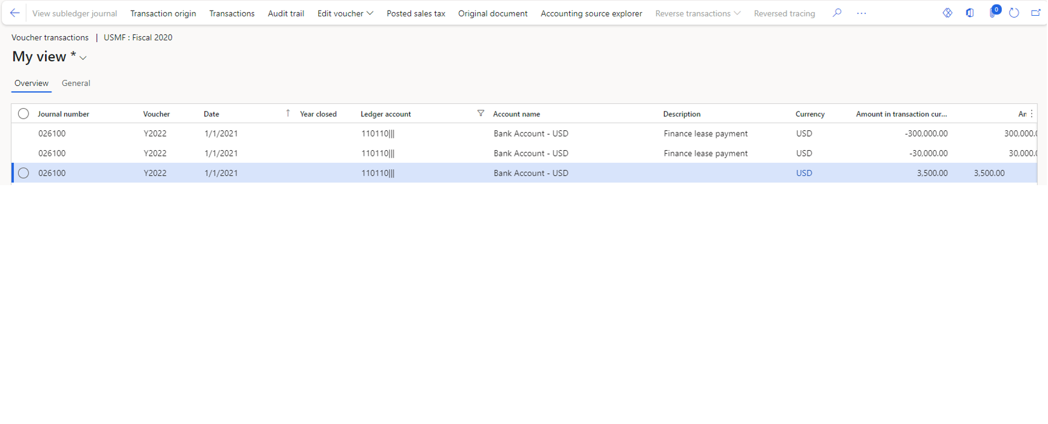Select the row with amount 3,500.00 using its circle
The width and height of the screenshot is (1048, 424).
(x=23, y=173)
